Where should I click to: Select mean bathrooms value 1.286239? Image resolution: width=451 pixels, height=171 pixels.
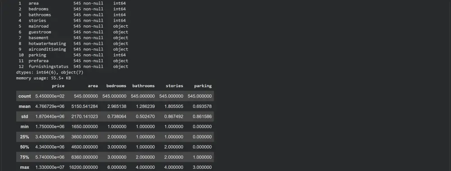[145, 106]
